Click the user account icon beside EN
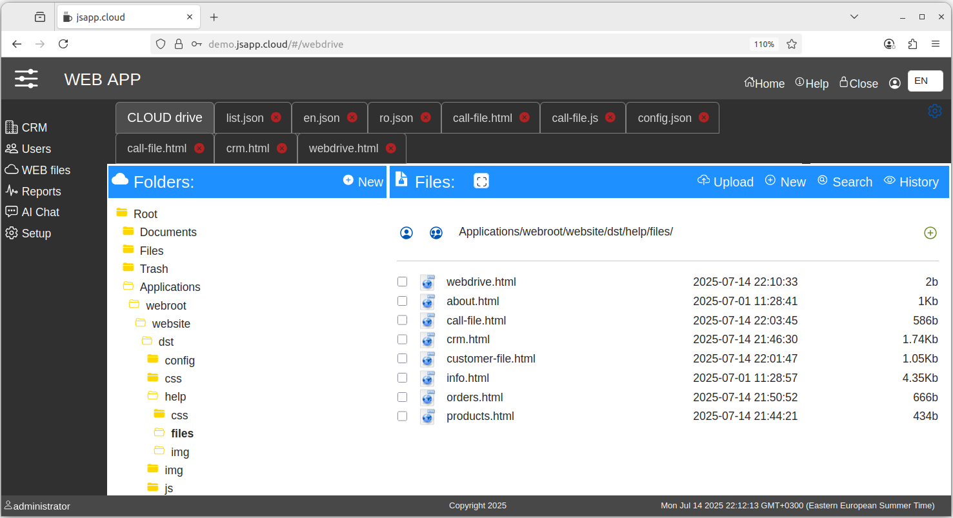953x518 pixels. (x=894, y=83)
